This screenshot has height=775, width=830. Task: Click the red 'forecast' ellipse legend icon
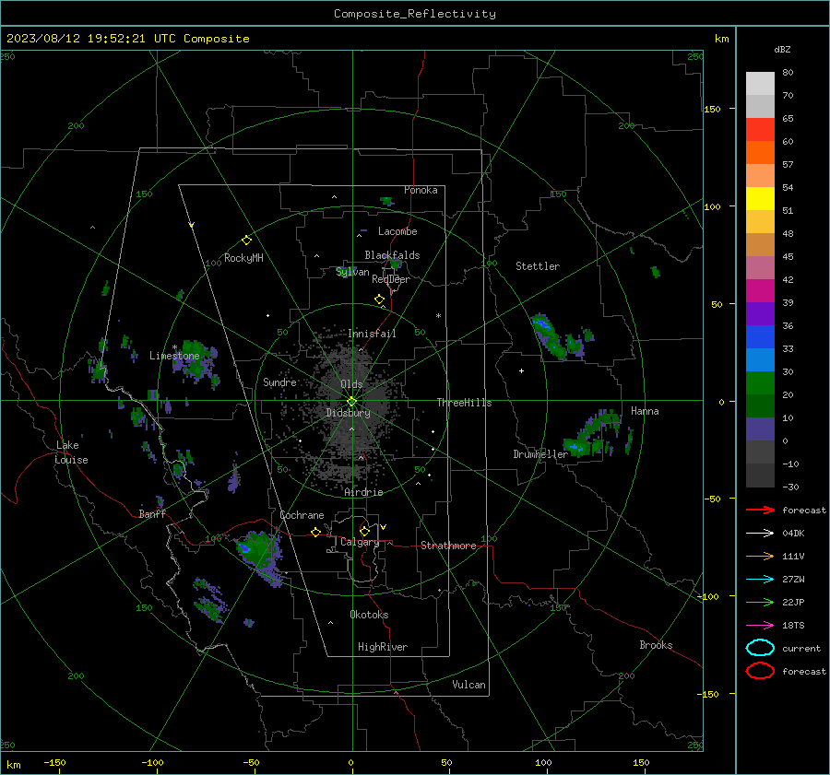760,671
